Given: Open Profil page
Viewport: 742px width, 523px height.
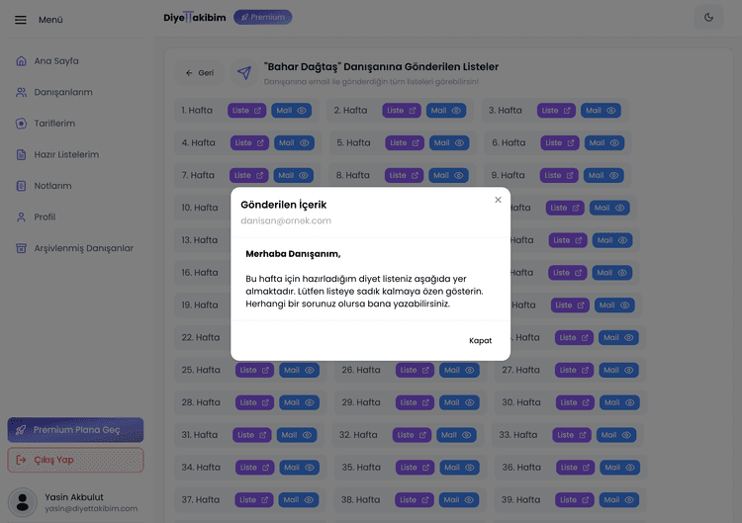Looking at the screenshot, I should [x=45, y=217].
